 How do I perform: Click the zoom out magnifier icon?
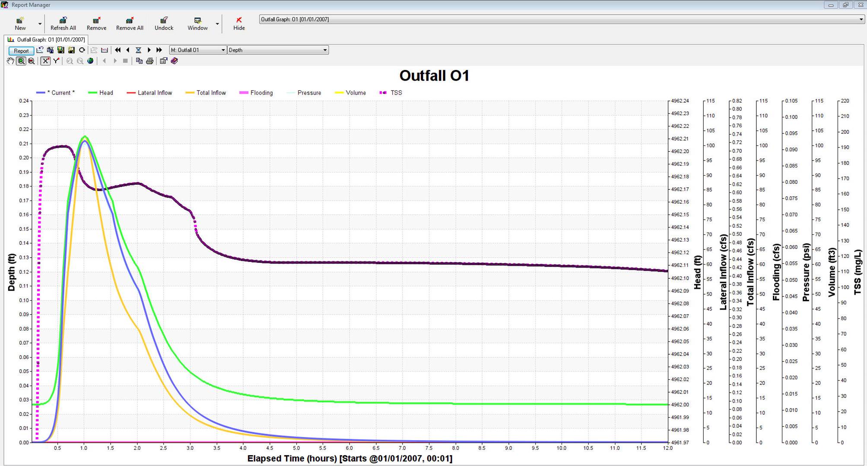32,61
